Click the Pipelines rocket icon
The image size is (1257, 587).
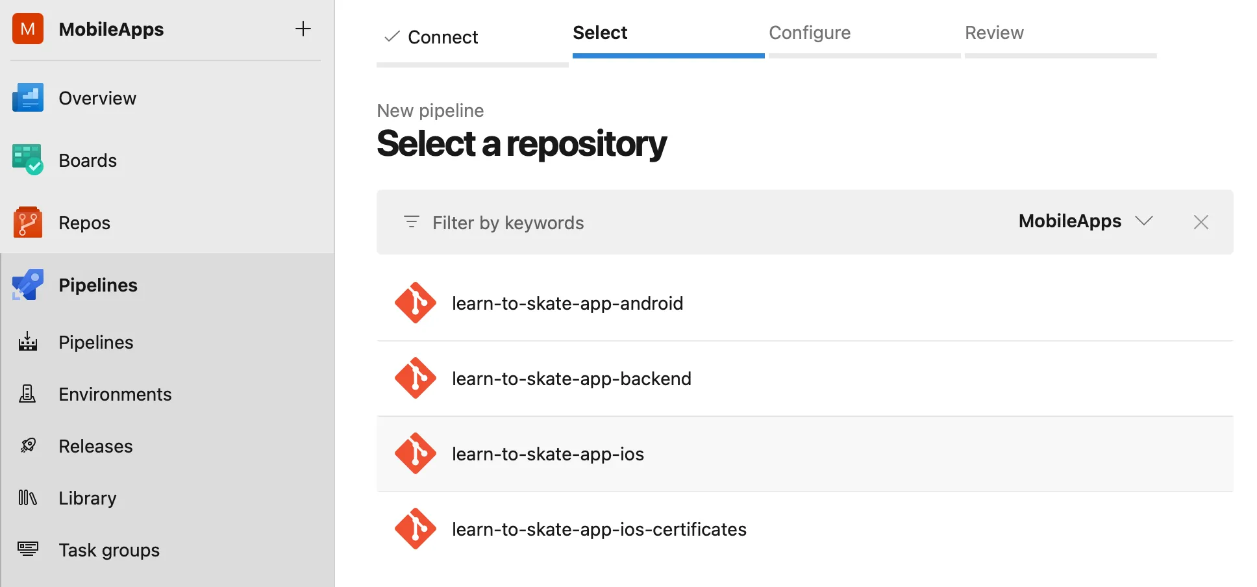pos(26,284)
